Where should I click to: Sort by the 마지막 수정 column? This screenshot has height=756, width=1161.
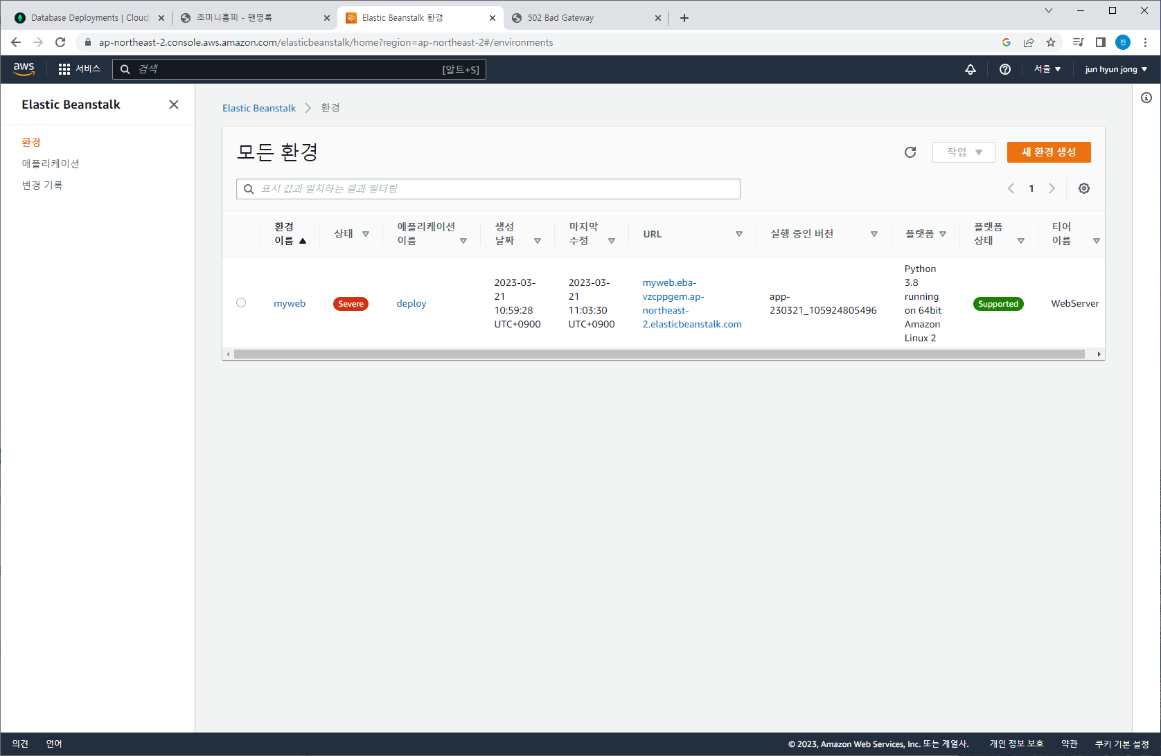612,241
